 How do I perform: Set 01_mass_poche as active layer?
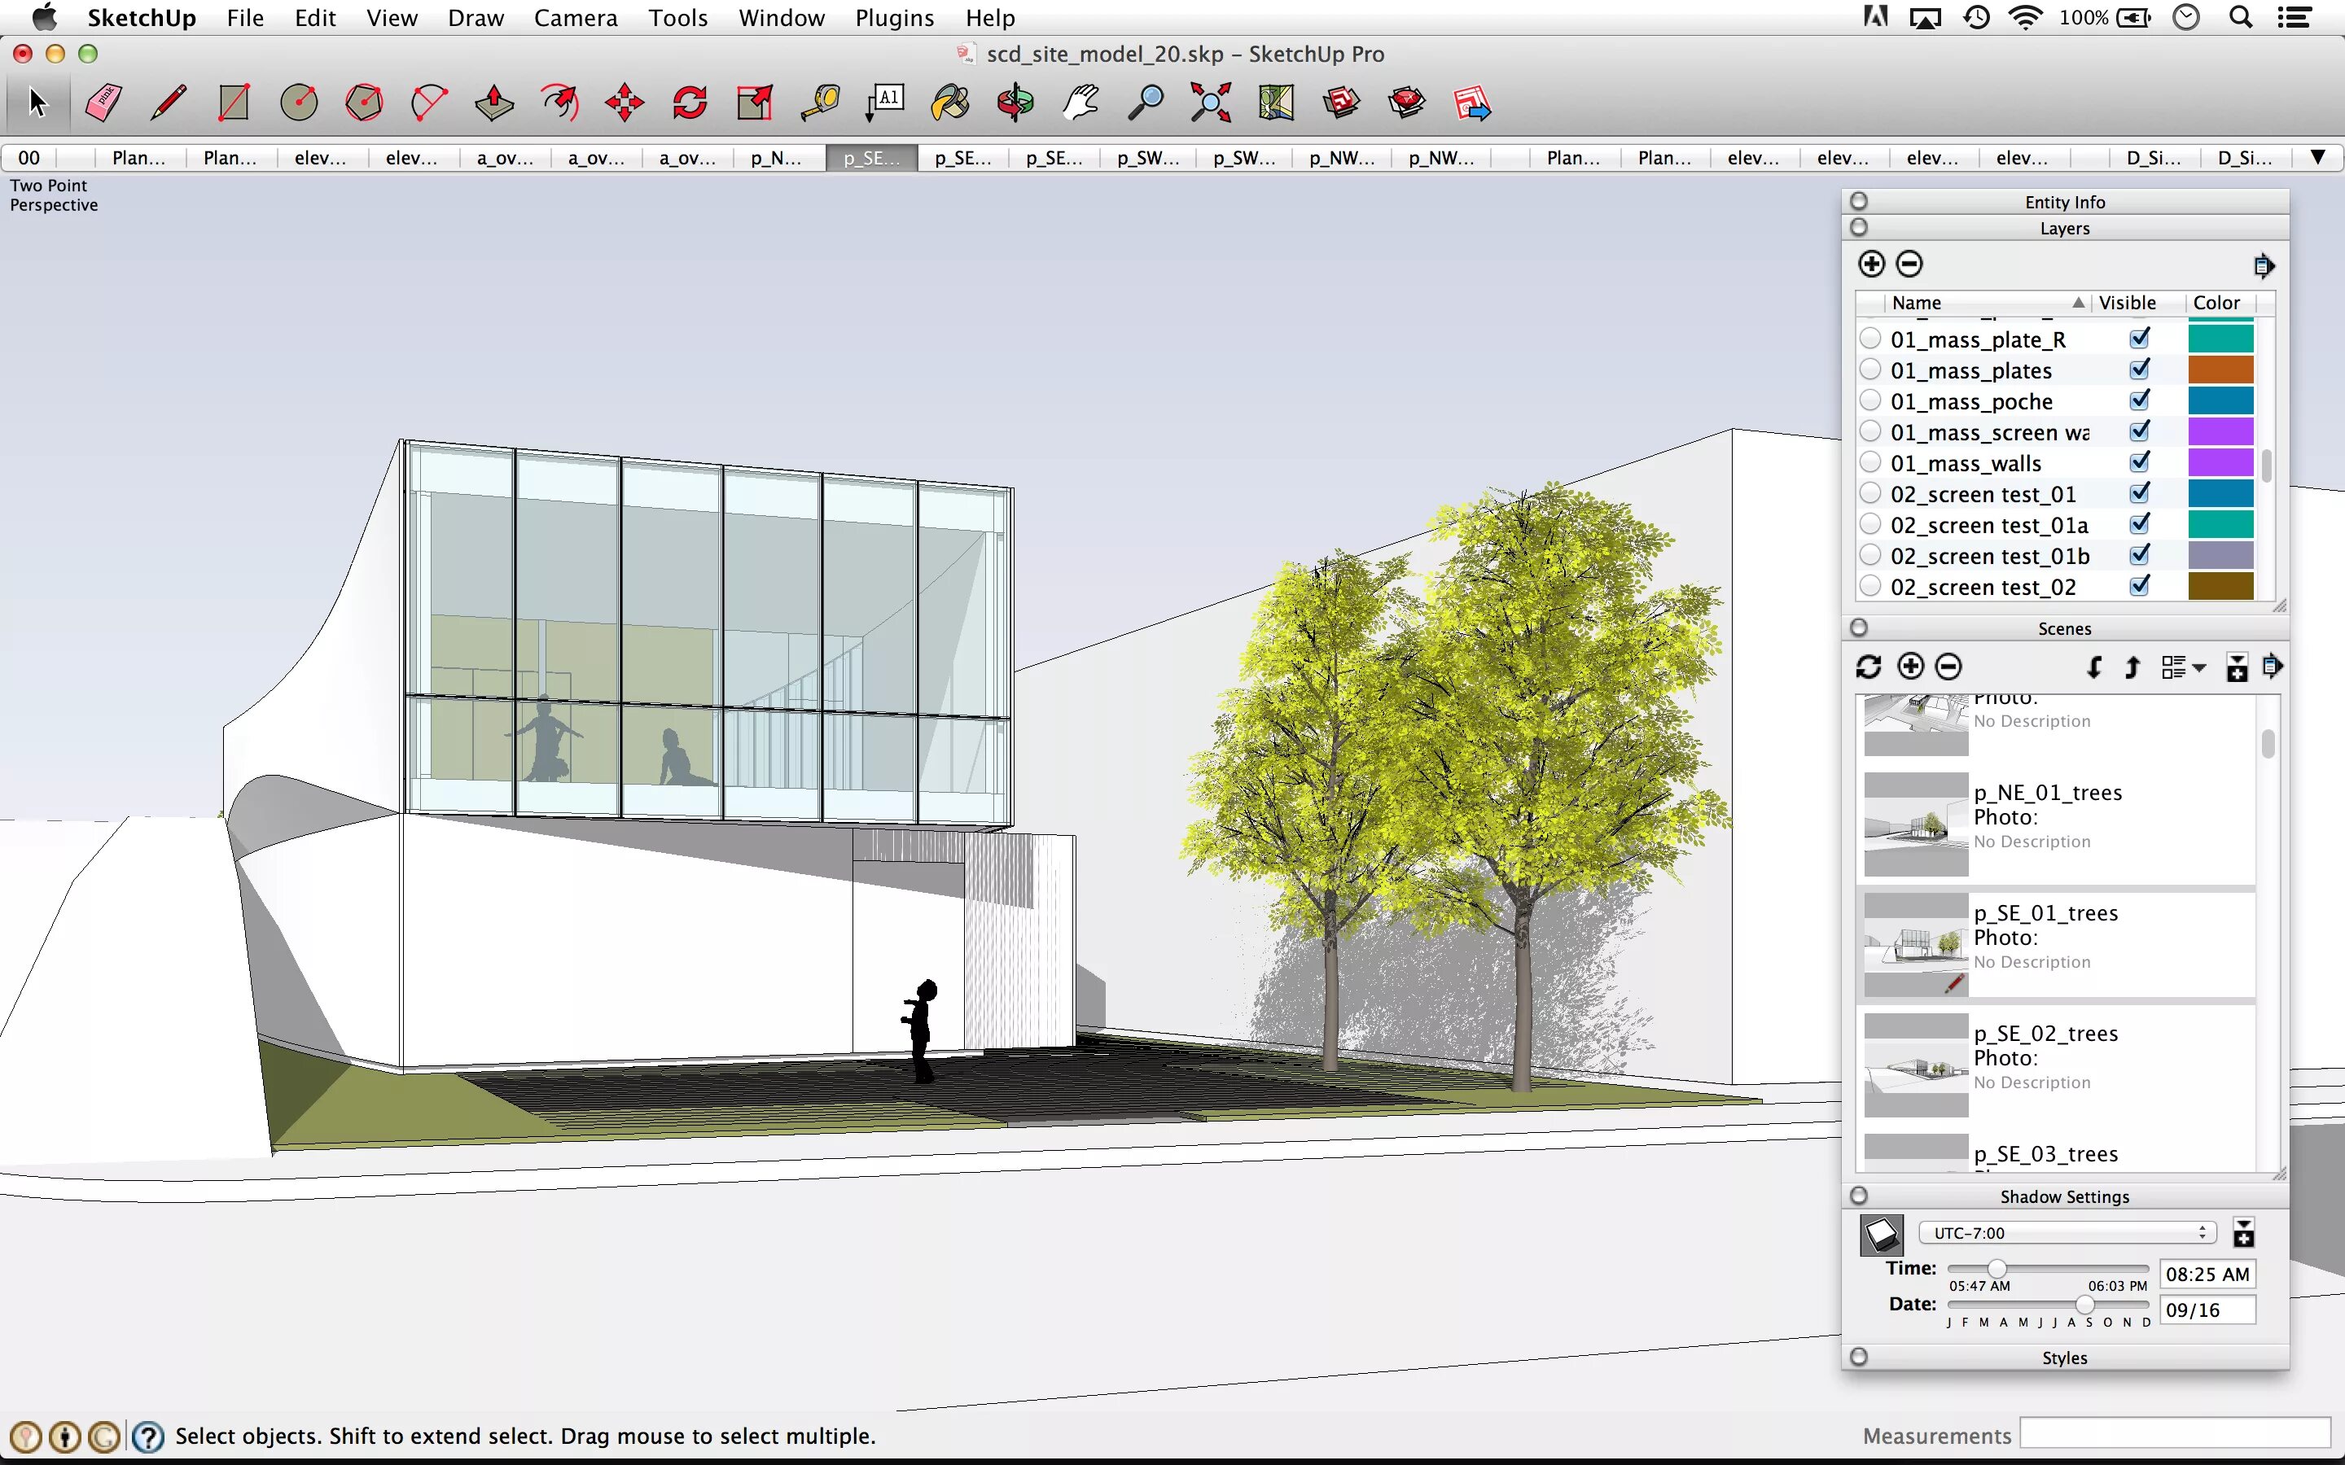click(x=1870, y=401)
